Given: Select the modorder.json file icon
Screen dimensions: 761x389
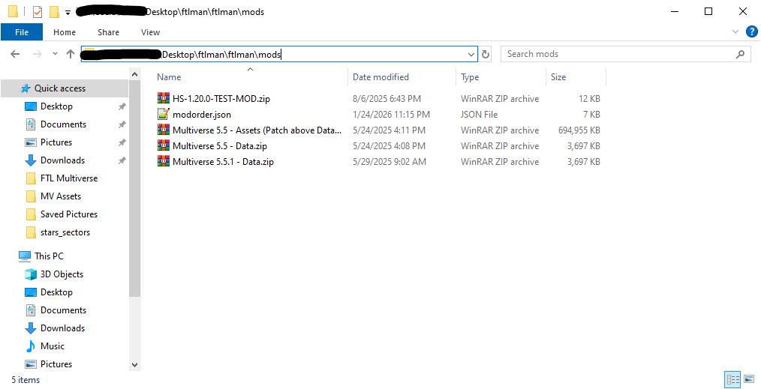Looking at the screenshot, I should pos(164,115).
